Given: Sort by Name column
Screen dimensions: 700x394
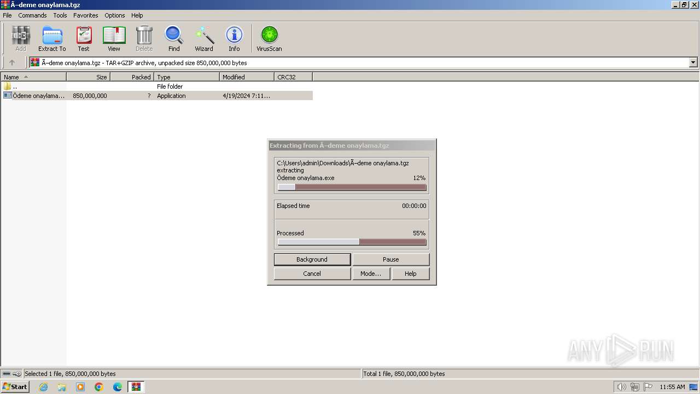Looking at the screenshot, I should (x=33, y=77).
